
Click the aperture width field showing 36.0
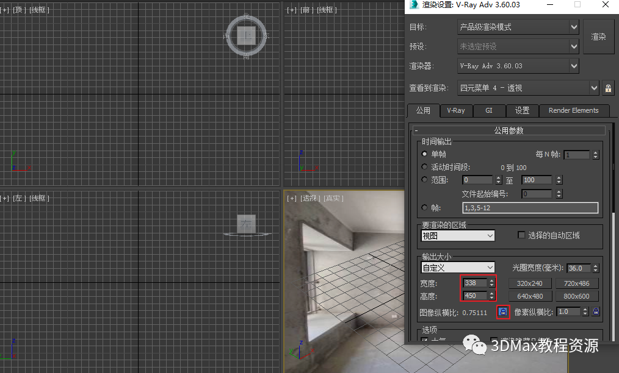coord(579,268)
